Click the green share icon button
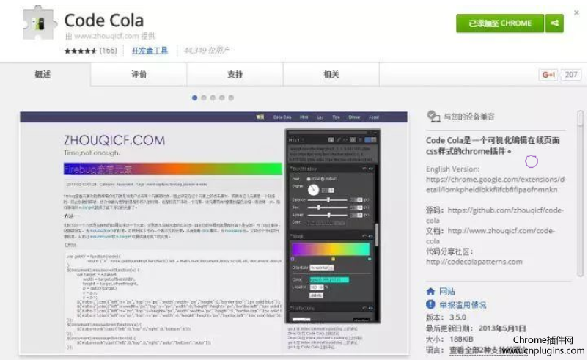Viewport: 588px width, 360px height. click(554, 23)
